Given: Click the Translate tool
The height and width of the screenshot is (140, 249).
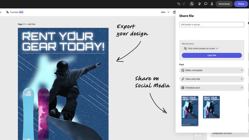Looking at the screenshot, I should pos(15,12).
